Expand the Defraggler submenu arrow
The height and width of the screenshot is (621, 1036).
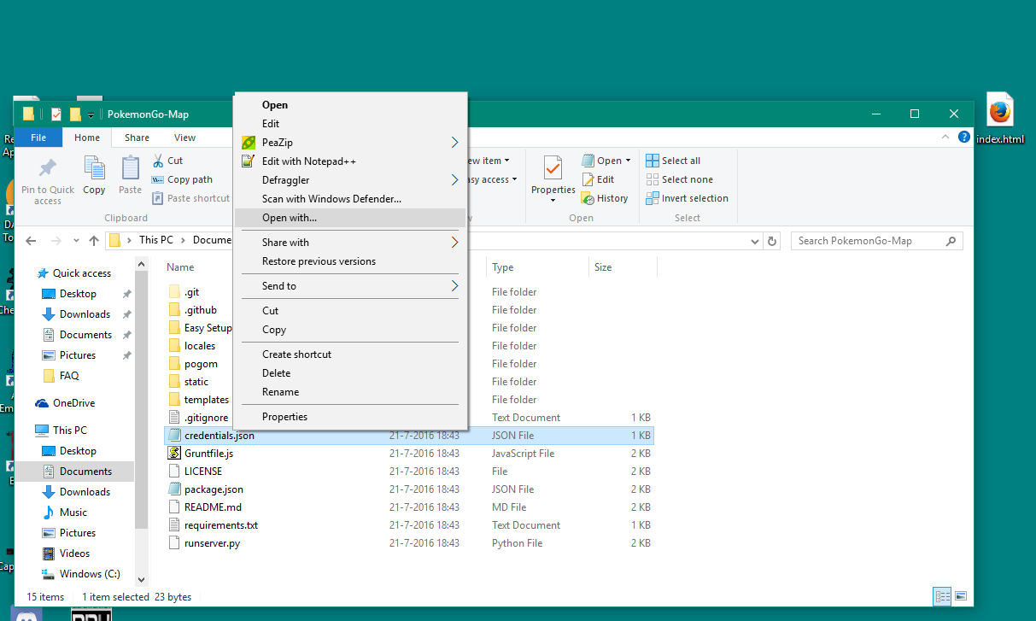(x=455, y=180)
